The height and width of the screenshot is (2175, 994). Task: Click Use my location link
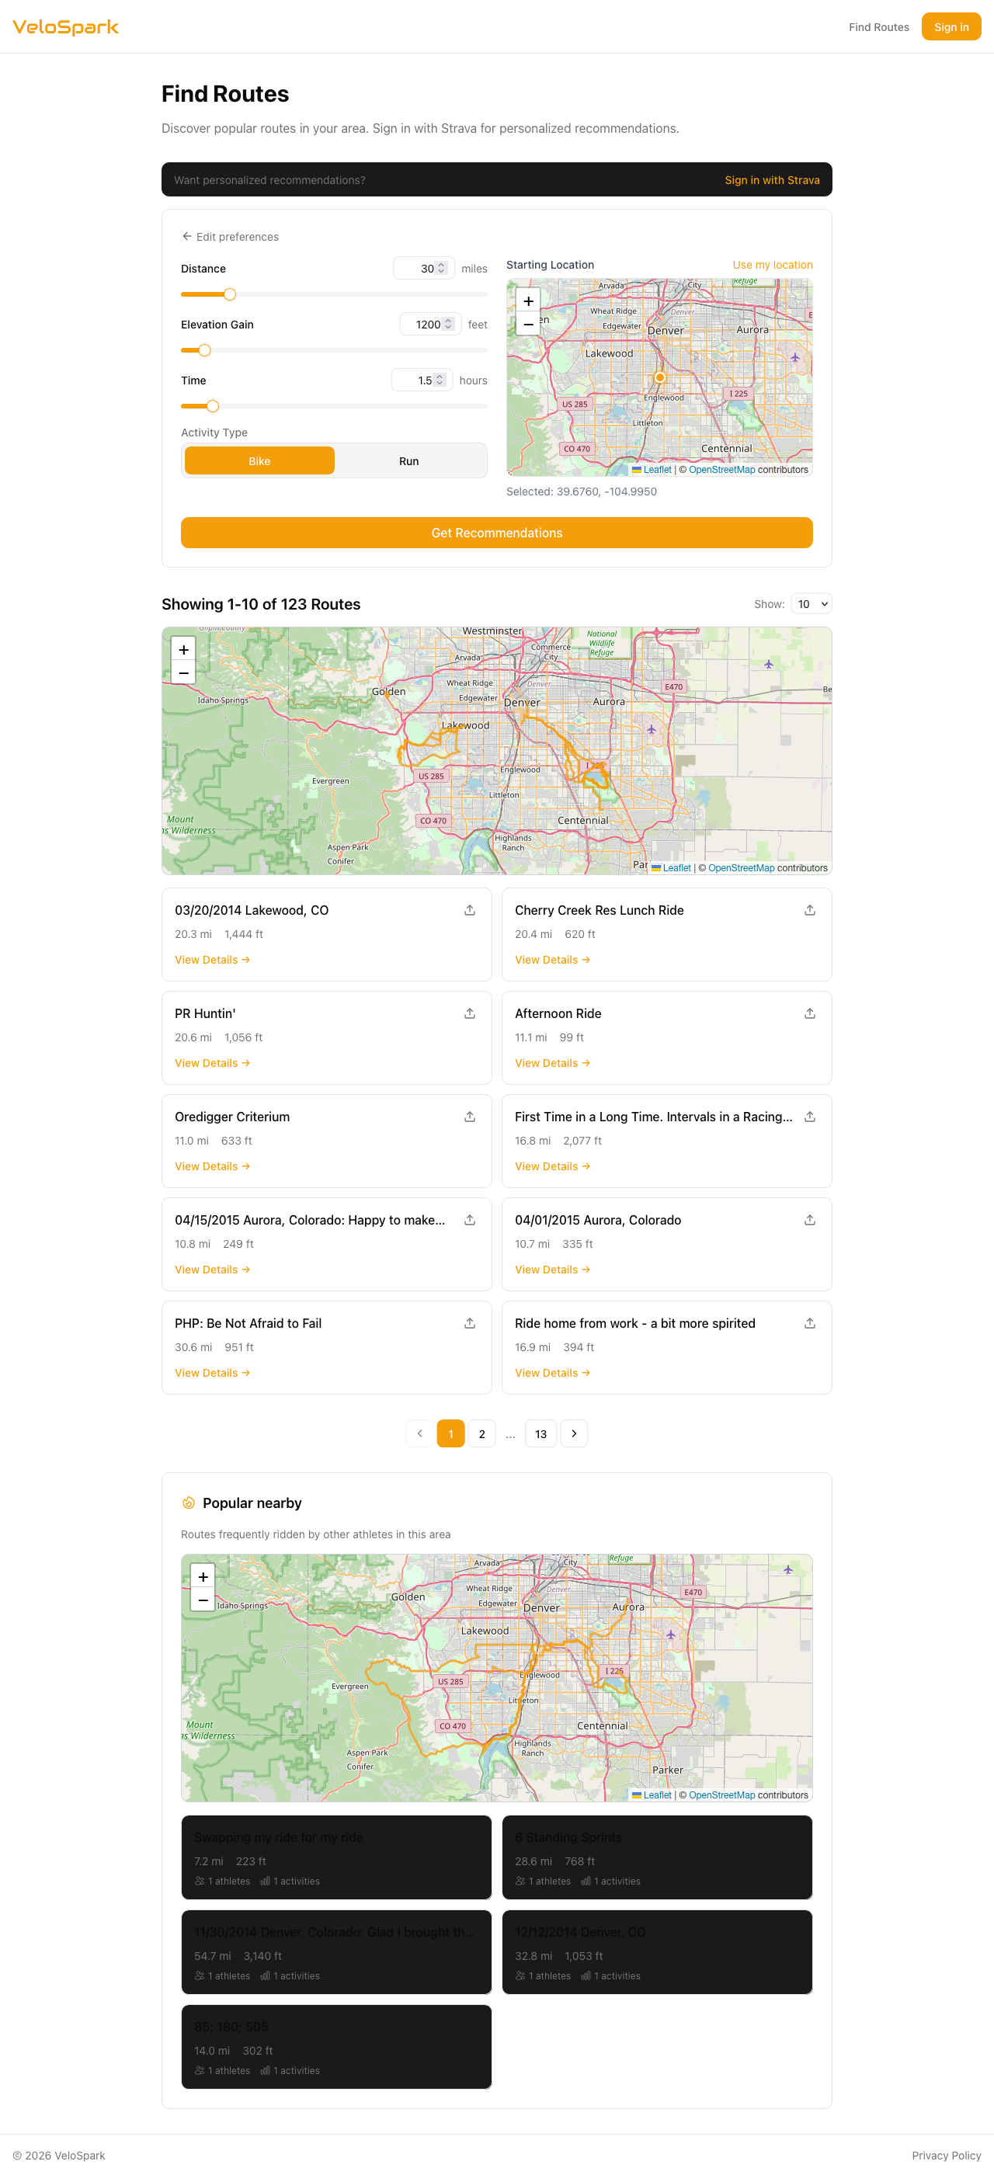772,265
